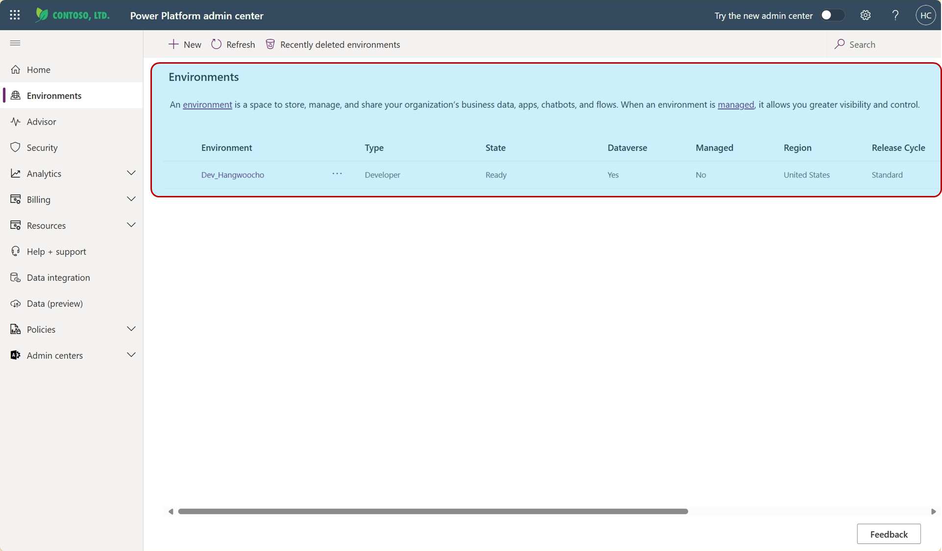Toggle Try the new admin center switch
Screen dimensions: 942x551
(x=832, y=15)
